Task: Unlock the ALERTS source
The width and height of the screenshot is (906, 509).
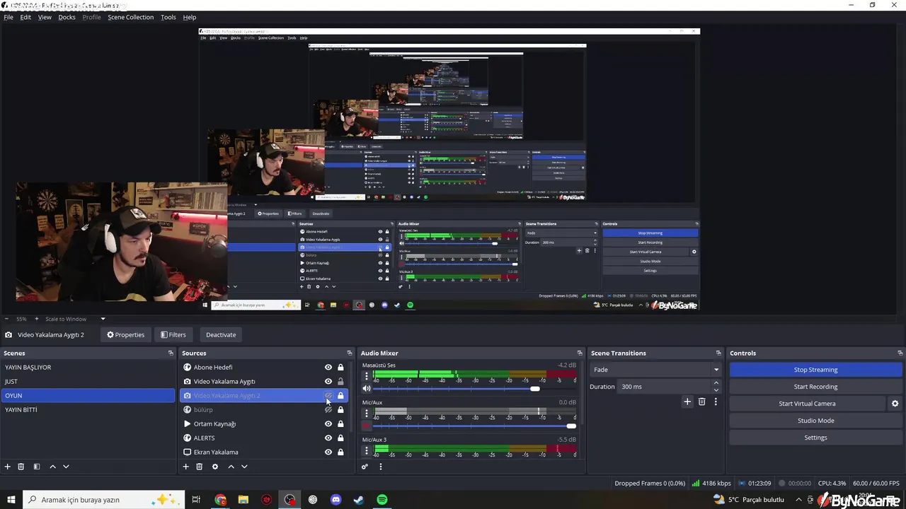Action: (x=340, y=438)
